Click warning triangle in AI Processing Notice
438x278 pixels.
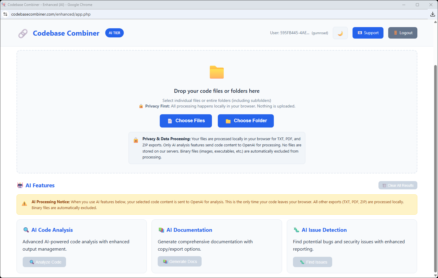(x=24, y=204)
